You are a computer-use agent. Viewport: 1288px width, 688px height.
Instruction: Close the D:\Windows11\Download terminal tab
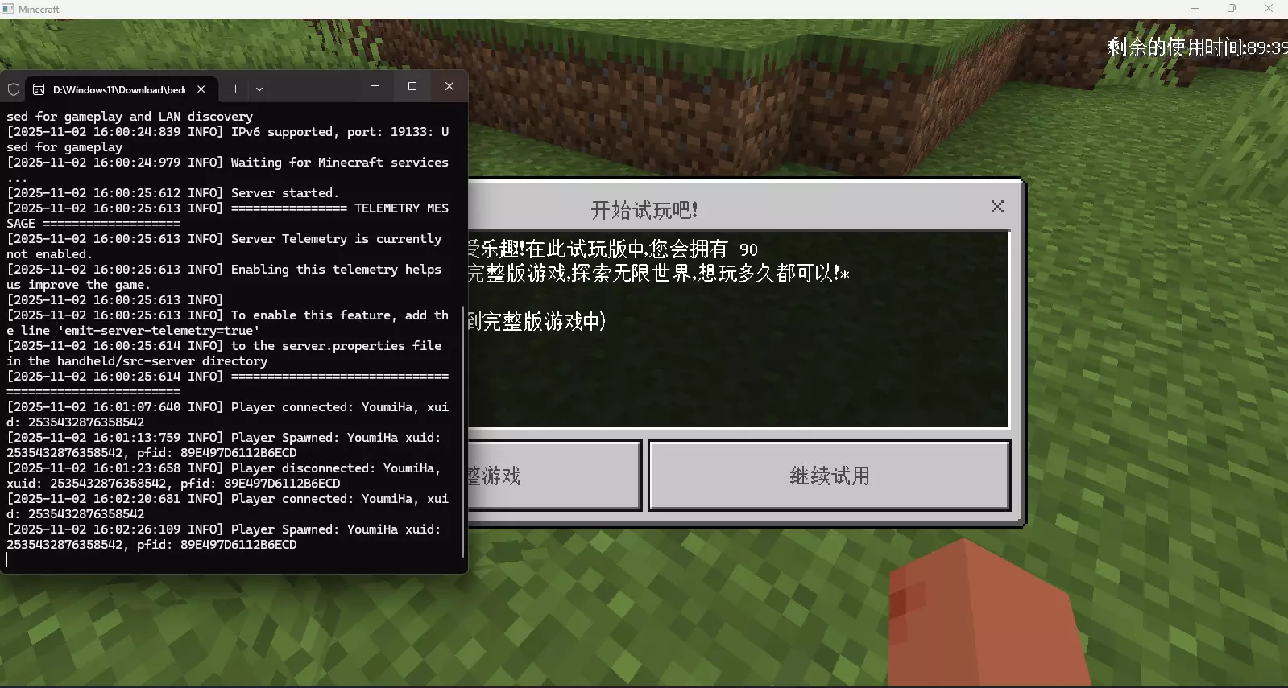click(x=201, y=89)
